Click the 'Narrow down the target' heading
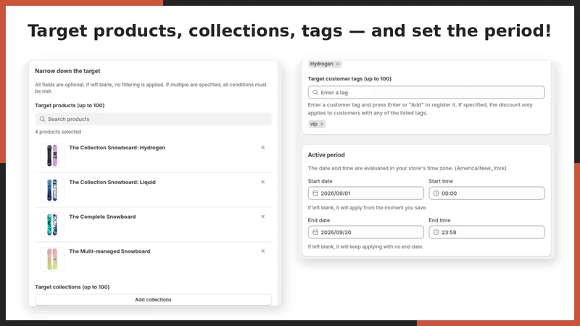 tap(67, 71)
